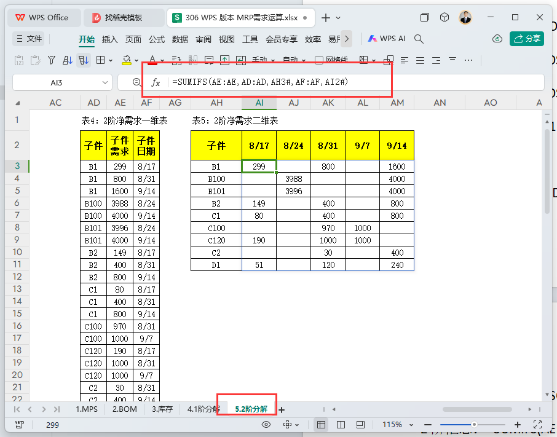Toggle the eye protection mode icon
Viewport: 557px width, 437px height.
(266, 425)
